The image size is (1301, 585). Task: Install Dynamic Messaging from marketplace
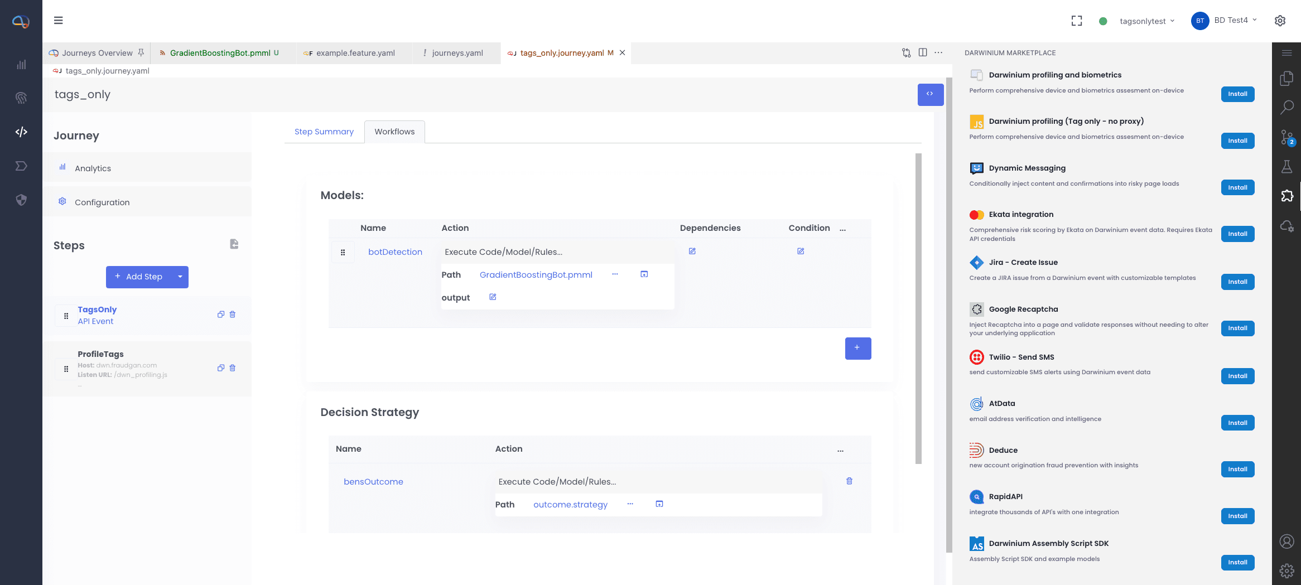[1237, 187]
